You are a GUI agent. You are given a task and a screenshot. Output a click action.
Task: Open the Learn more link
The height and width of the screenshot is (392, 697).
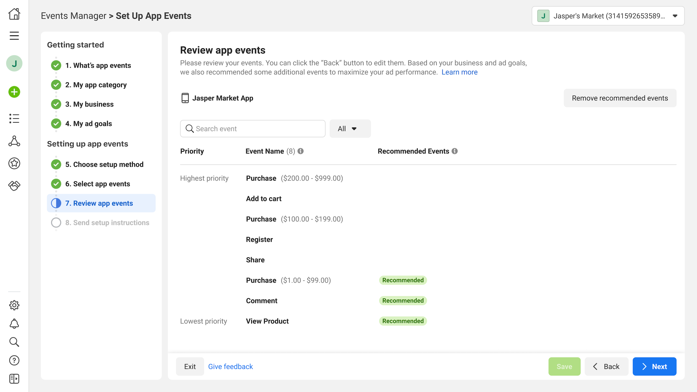[459, 72]
